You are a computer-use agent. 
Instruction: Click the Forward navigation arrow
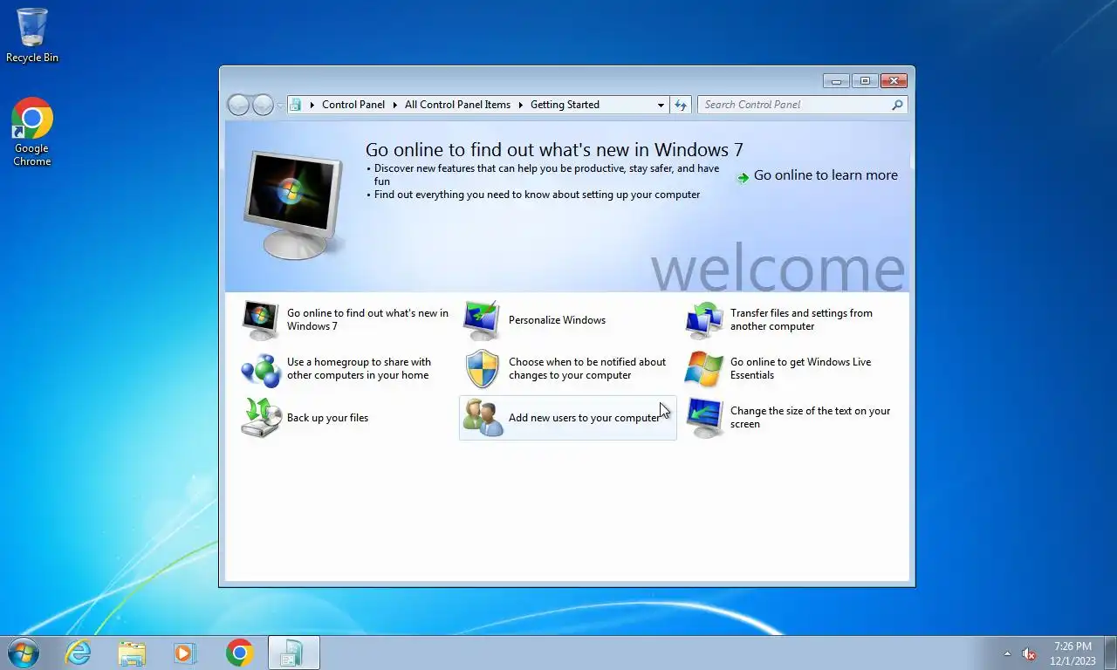click(263, 105)
